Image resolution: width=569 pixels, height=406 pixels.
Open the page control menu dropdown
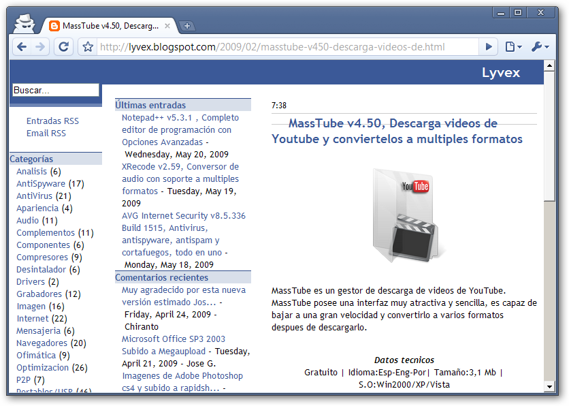513,47
